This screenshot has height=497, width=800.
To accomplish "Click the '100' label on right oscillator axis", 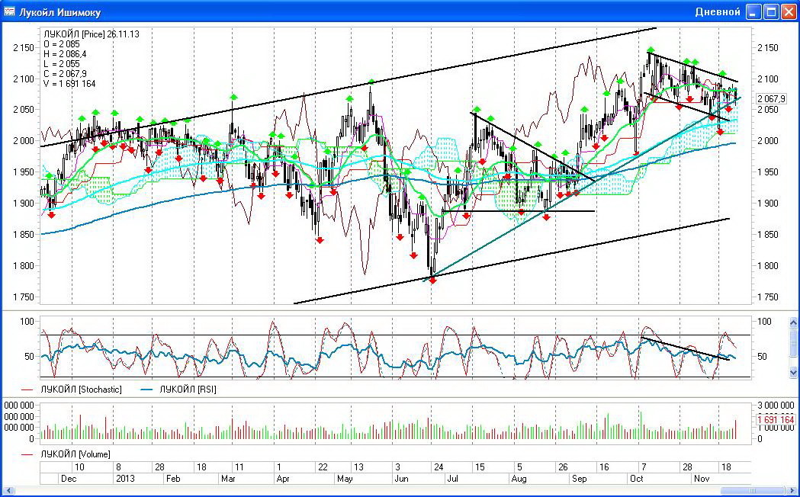I will [x=764, y=322].
